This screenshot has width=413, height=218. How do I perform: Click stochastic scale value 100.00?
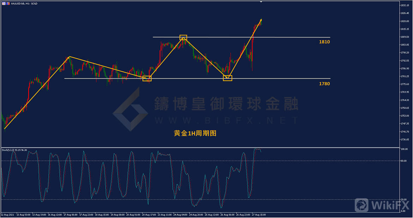click(x=404, y=149)
